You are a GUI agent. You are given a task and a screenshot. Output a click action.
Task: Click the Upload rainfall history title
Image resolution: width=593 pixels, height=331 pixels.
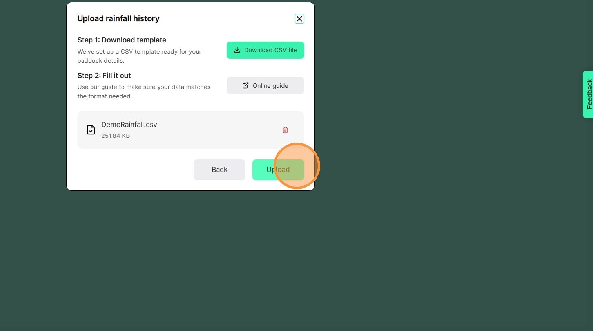(118, 18)
